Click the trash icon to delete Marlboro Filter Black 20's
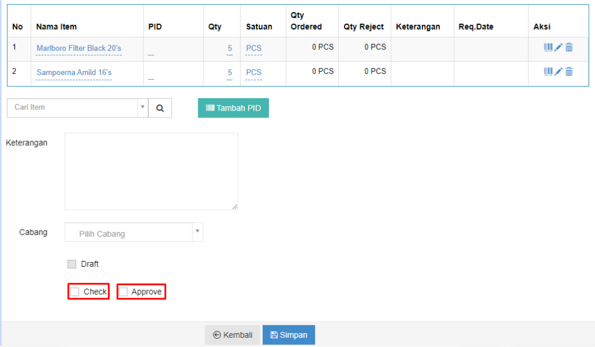Screen dimensions: 595x347 pos(568,47)
